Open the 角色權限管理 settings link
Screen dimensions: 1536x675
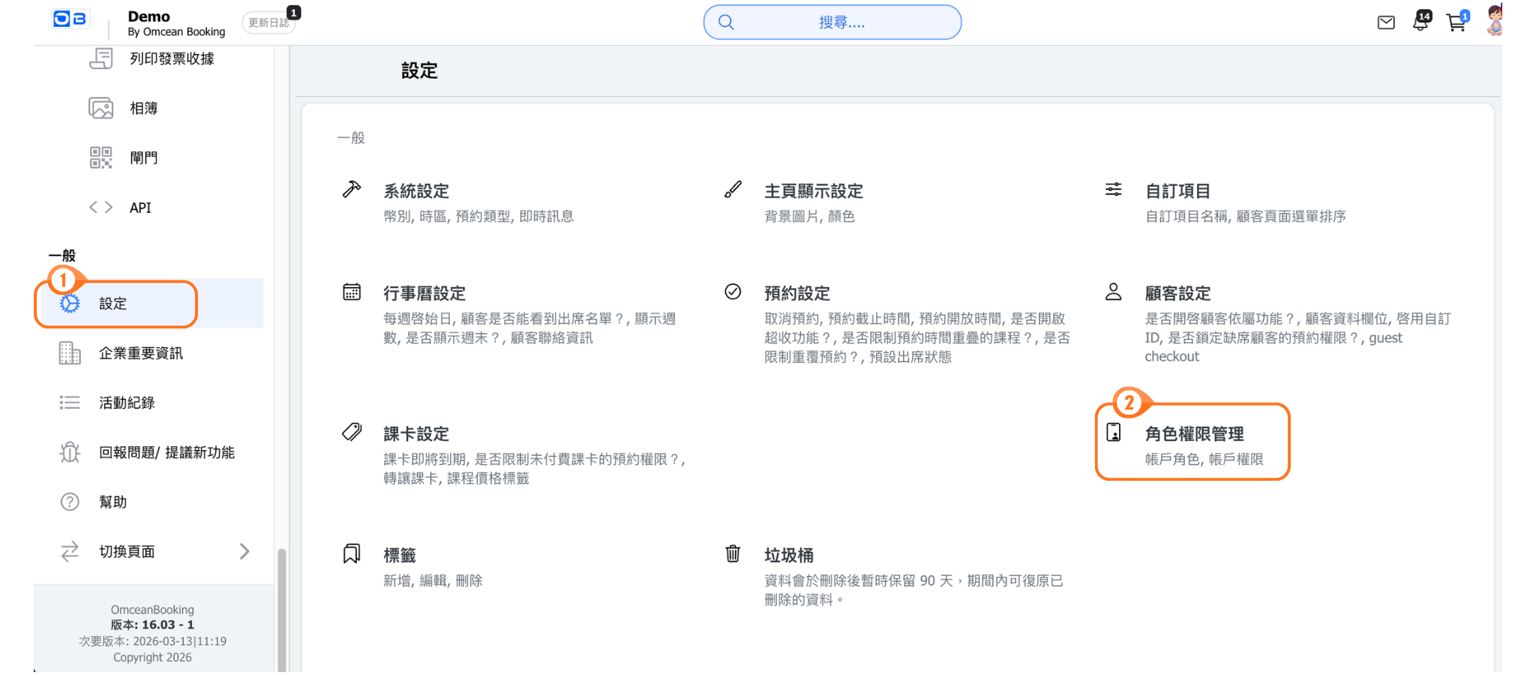coord(1194,433)
